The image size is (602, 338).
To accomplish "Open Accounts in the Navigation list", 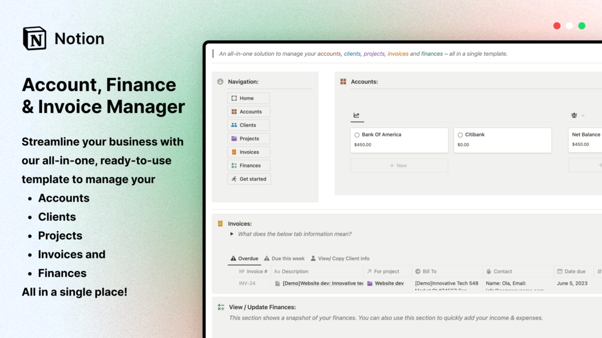I will pyautogui.click(x=249, y=111).
